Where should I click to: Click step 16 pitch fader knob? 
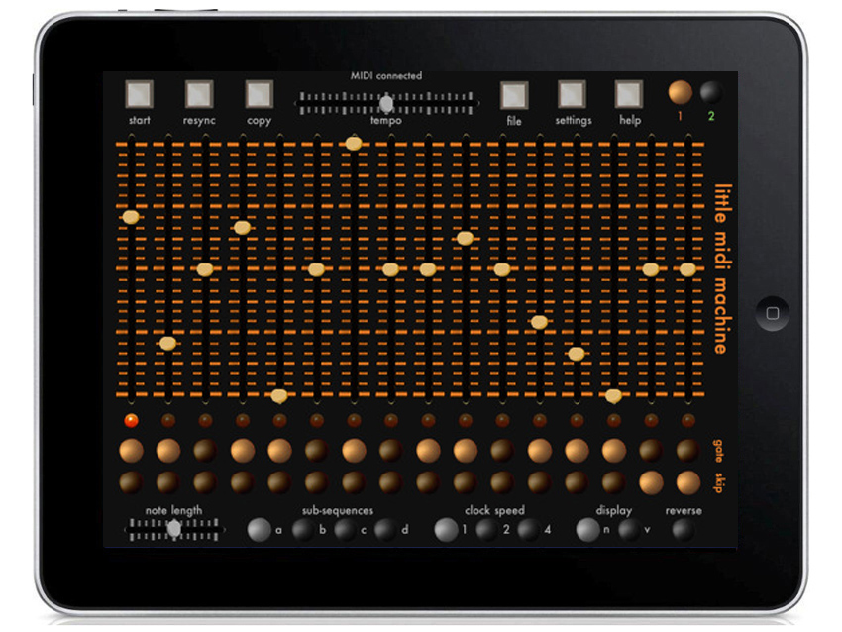[687, 269]
